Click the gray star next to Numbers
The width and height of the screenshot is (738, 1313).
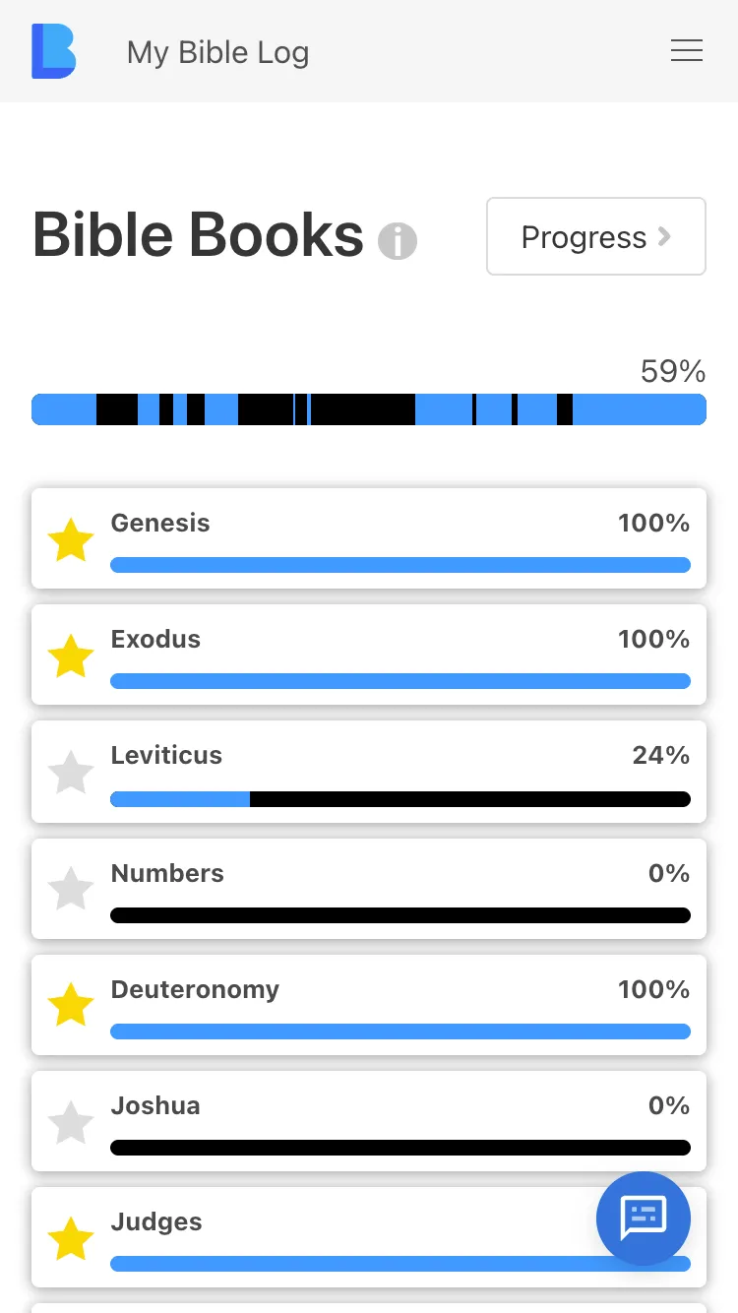(71, 888)
